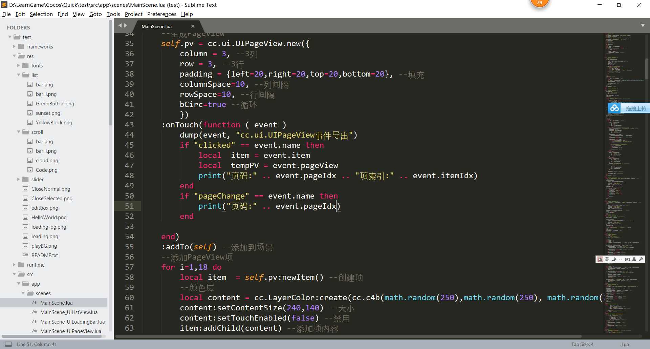Collapse the list folder arrow
The width and height of the screenshot is (650, 349).
click(19, 75)
